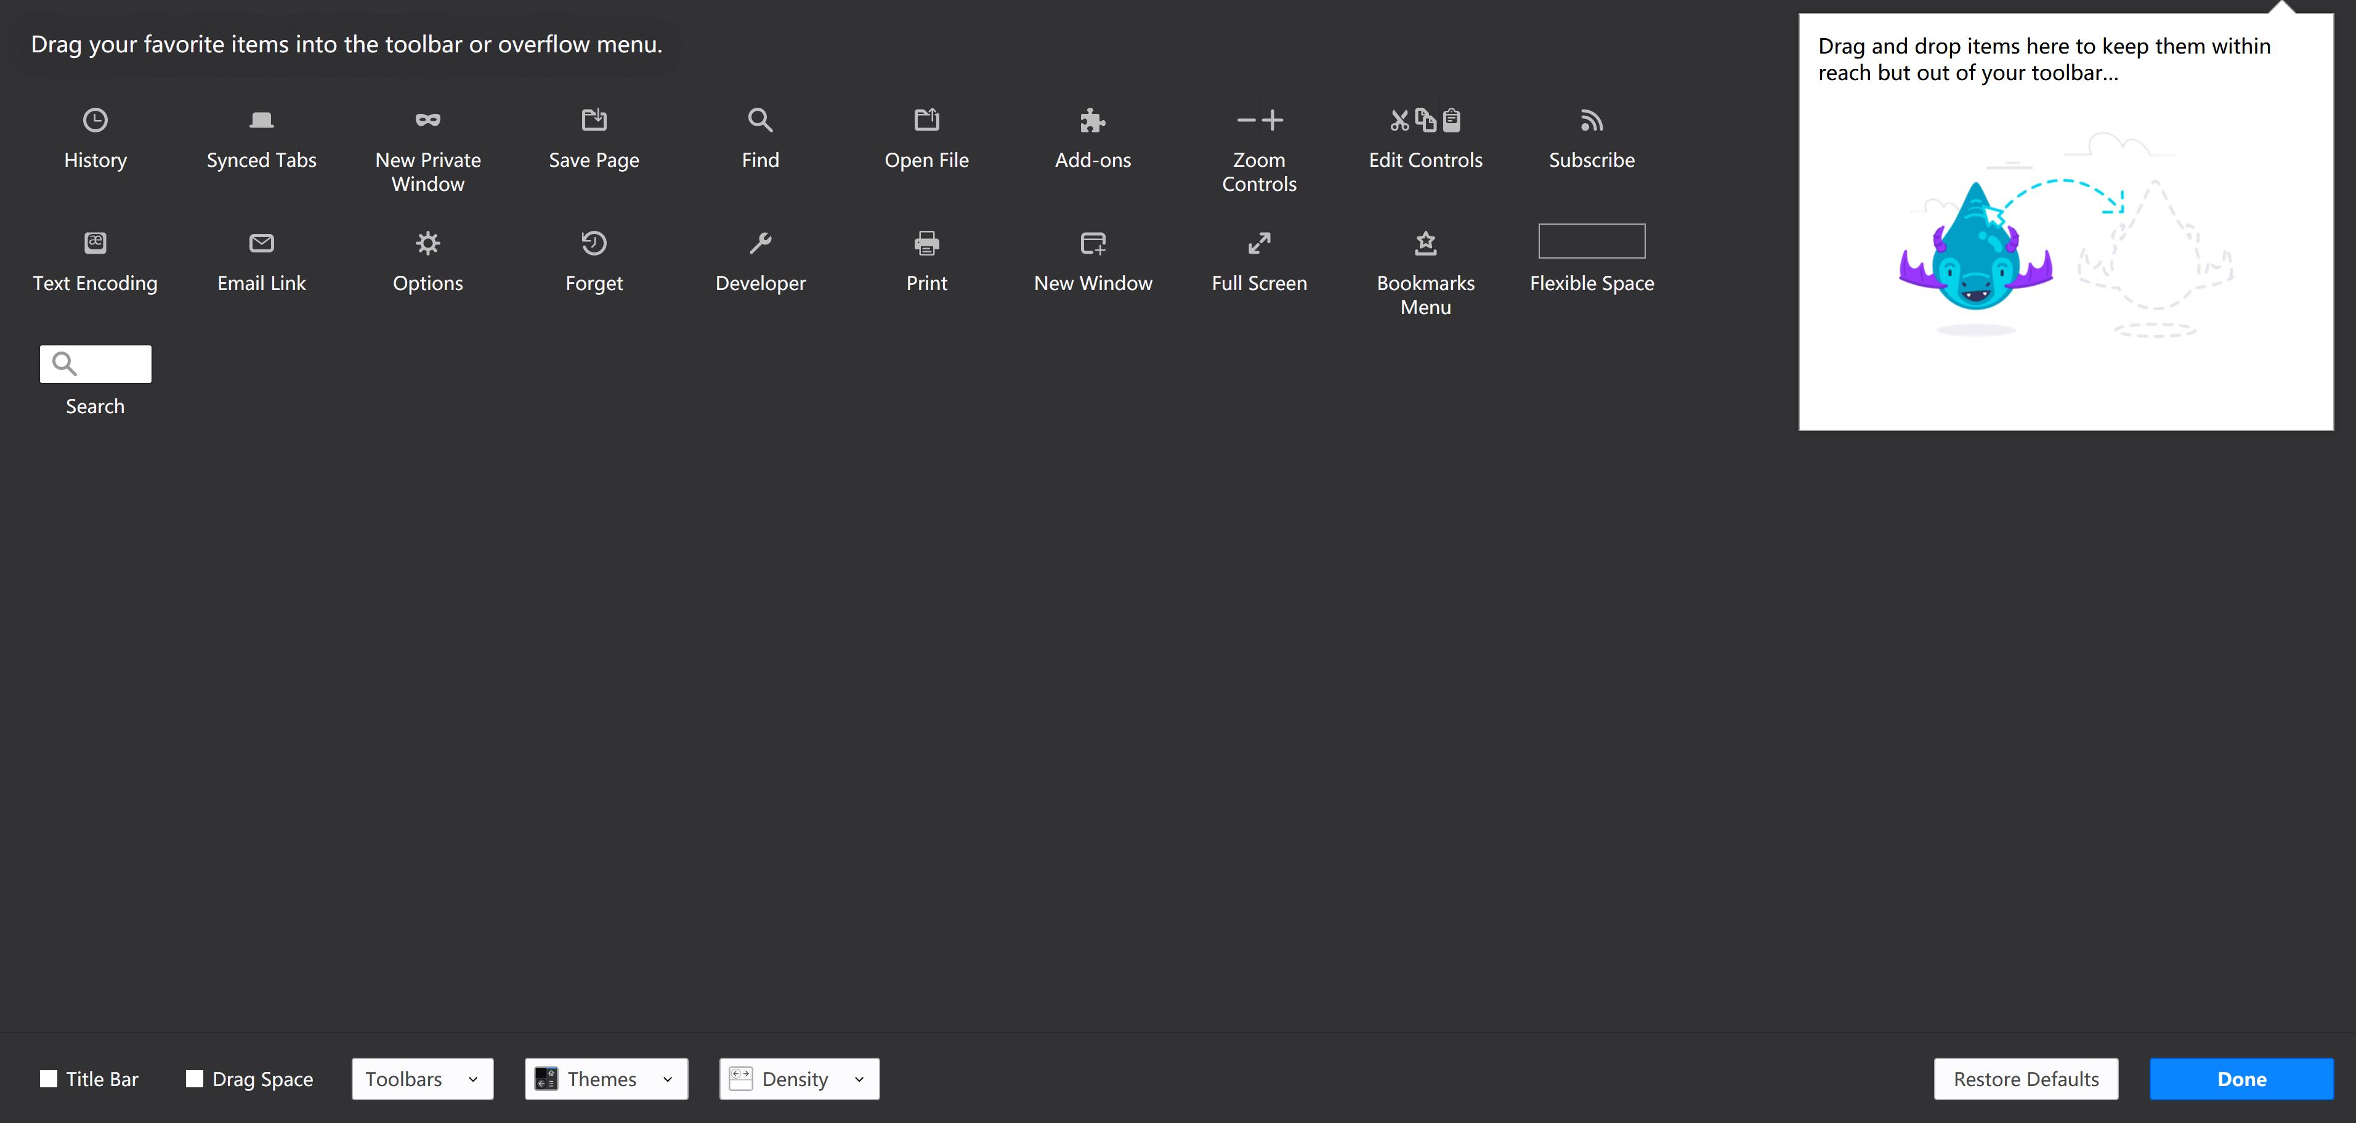
Task: Click the New Private Window mask icon
Action: [x=428, y=120]
